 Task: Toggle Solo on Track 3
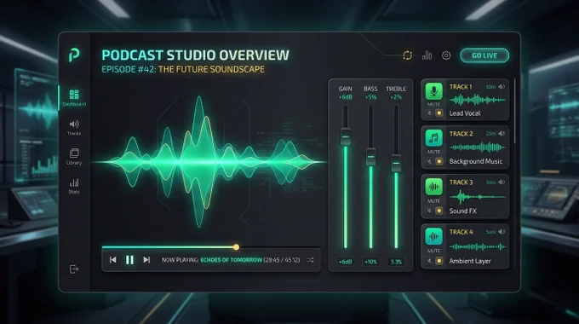point(490,182)
